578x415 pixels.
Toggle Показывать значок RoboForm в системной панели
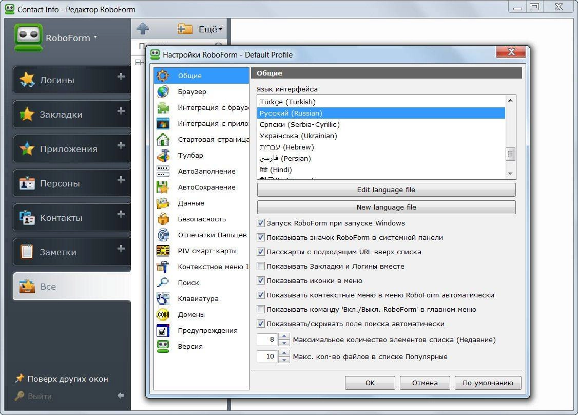click(x=261, y=237)
